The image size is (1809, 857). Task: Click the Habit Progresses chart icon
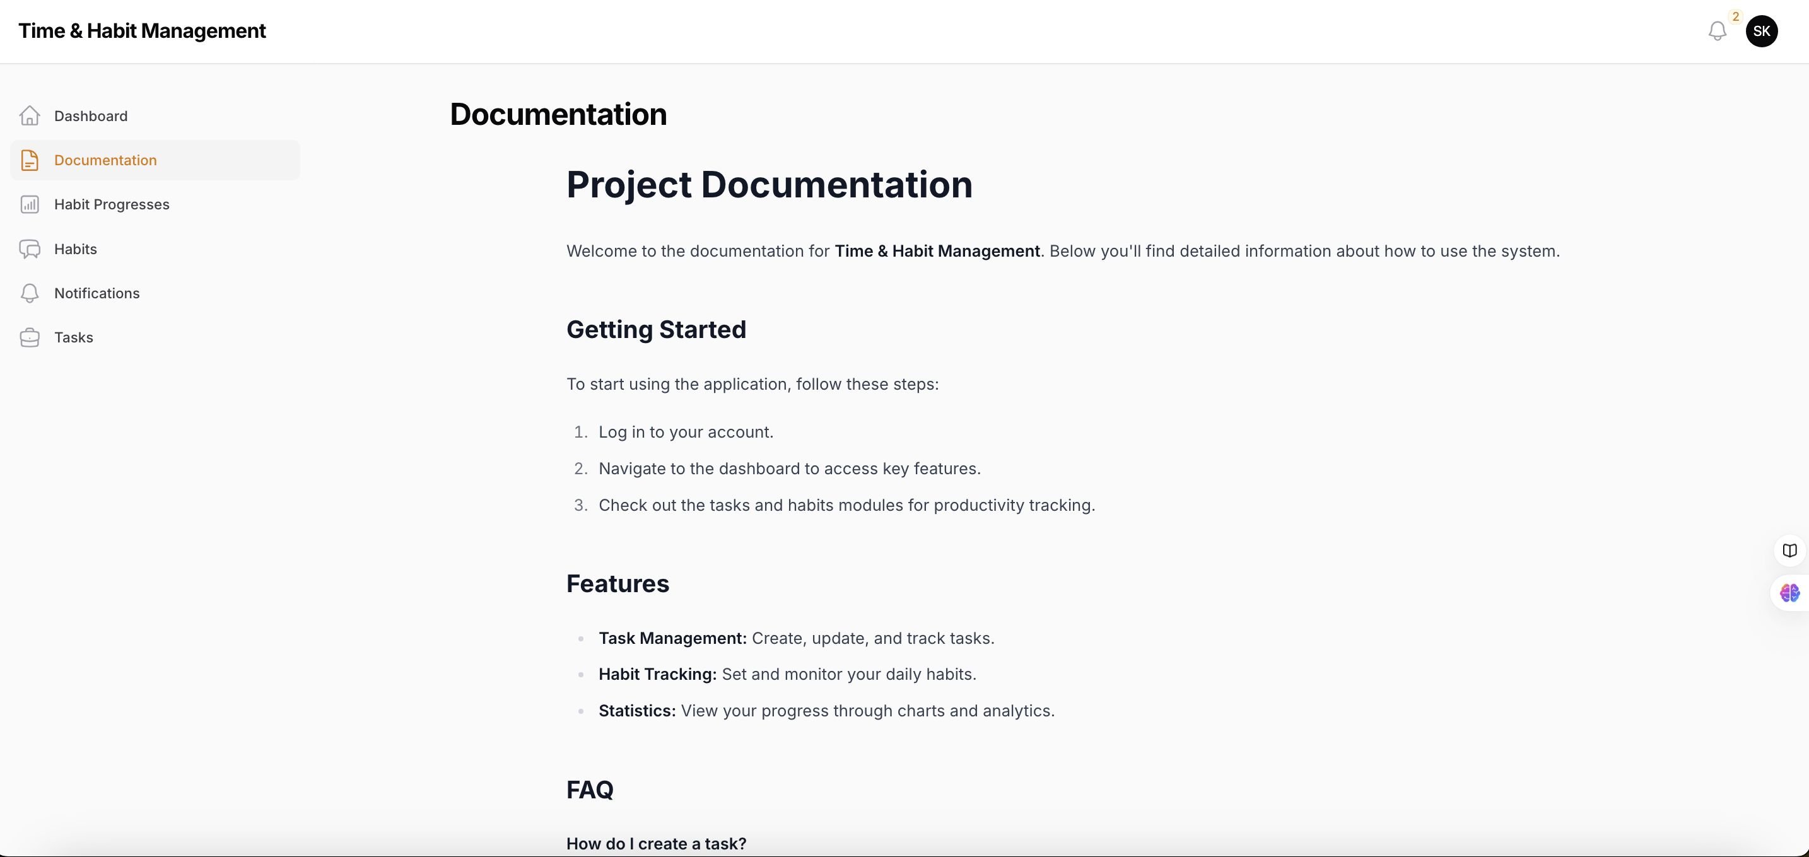click(x=30, y=204)
